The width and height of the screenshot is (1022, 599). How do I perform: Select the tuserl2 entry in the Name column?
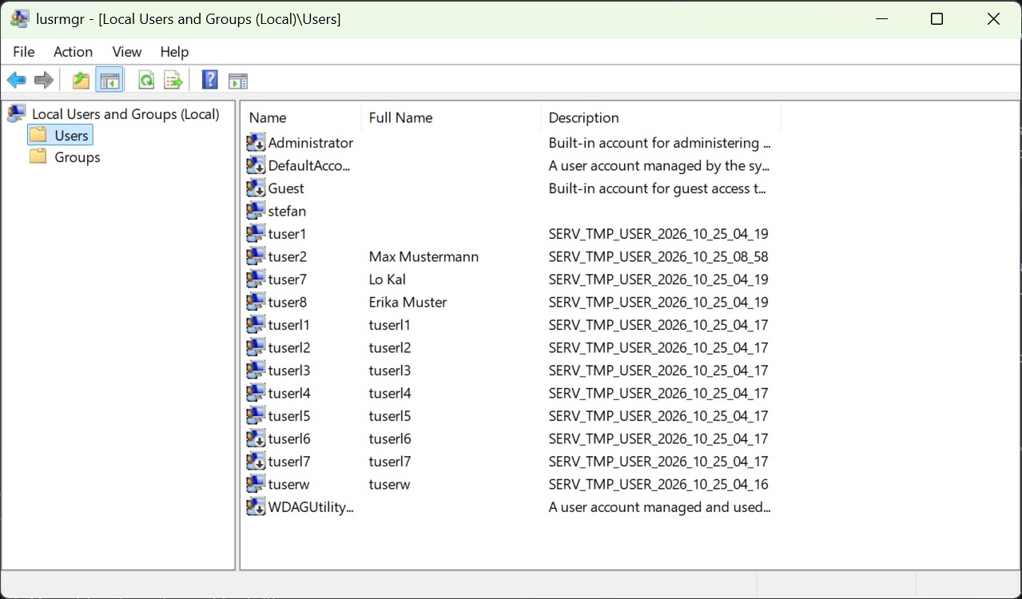point(289,348)
